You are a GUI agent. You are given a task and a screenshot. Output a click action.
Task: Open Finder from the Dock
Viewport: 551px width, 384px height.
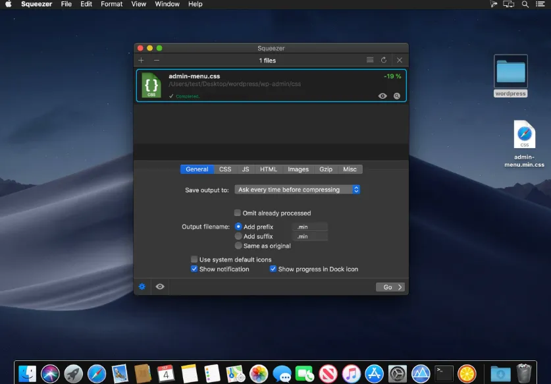coord(28,373)
